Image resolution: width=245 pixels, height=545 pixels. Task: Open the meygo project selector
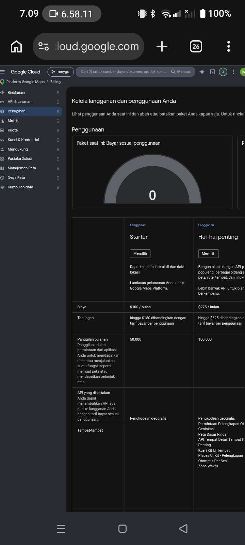pyautogui.click(x=61, y=72)
